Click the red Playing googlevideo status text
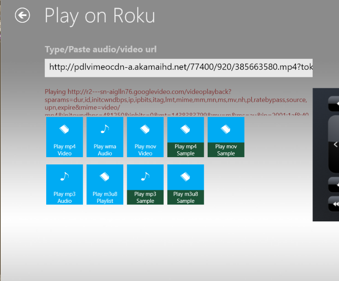Viewport: 339px width, 281px height. tap(177, 102)
